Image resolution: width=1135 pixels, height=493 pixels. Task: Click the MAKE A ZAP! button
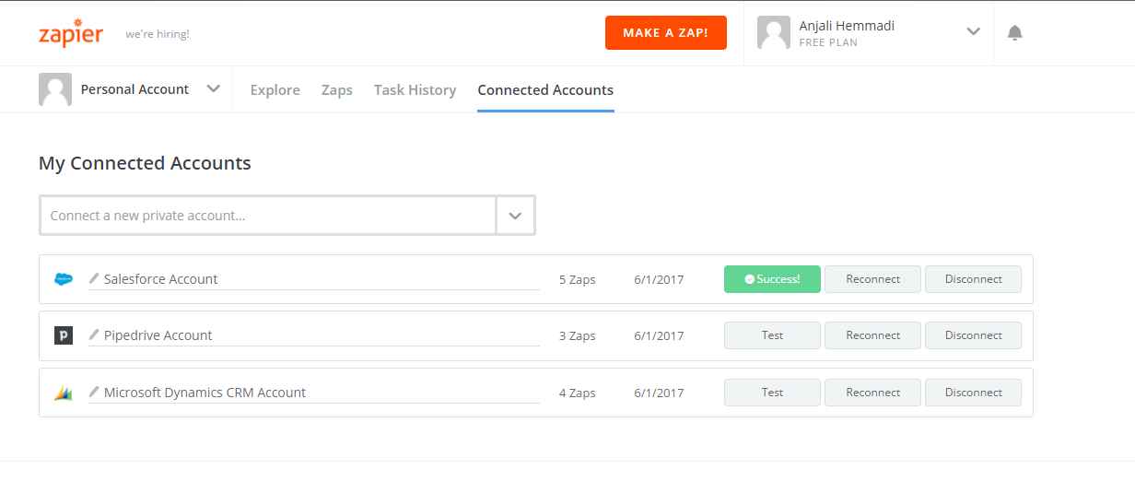666,32
